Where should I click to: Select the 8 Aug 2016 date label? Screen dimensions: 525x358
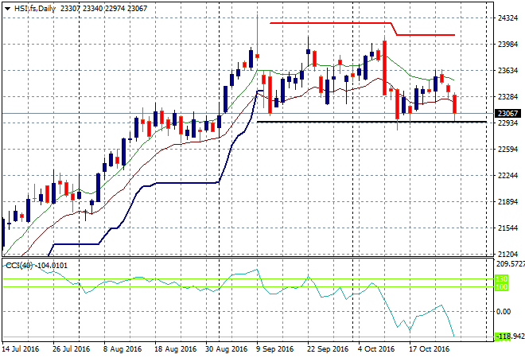tap(122, 349)
